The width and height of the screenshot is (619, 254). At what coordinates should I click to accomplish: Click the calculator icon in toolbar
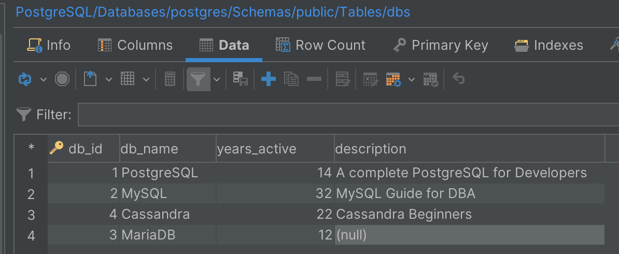[170, 79]
